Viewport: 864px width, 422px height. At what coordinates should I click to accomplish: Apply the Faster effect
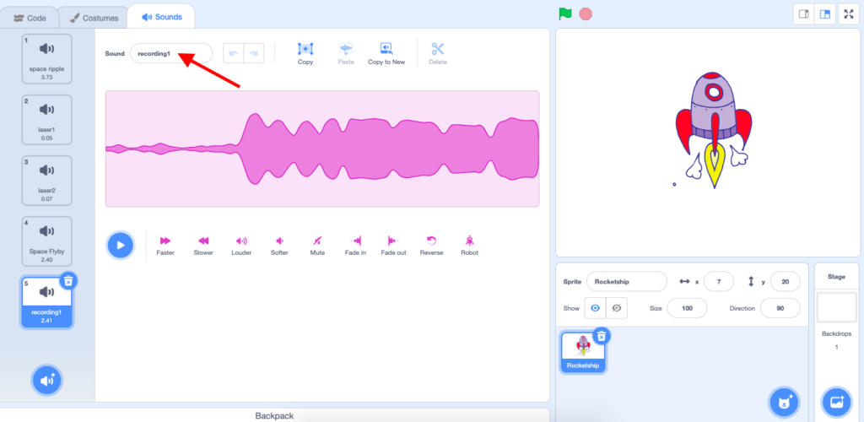pyautogui.click(x=165, y=246)
